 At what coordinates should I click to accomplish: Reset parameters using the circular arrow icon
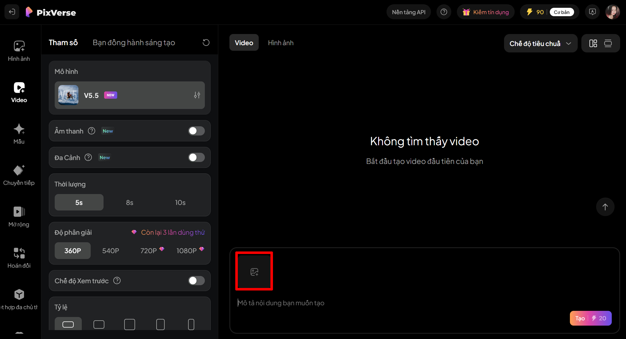(206, 42)
